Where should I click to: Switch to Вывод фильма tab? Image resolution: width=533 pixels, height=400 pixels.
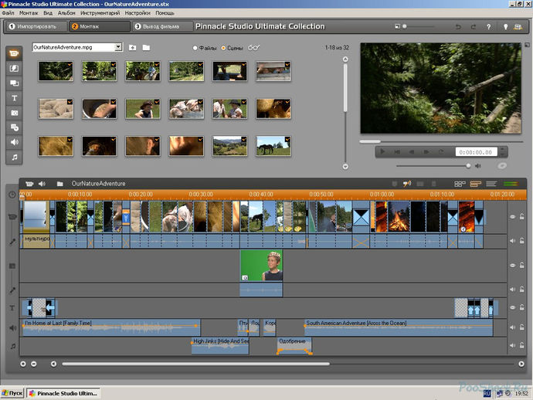[x=162, y=26]
